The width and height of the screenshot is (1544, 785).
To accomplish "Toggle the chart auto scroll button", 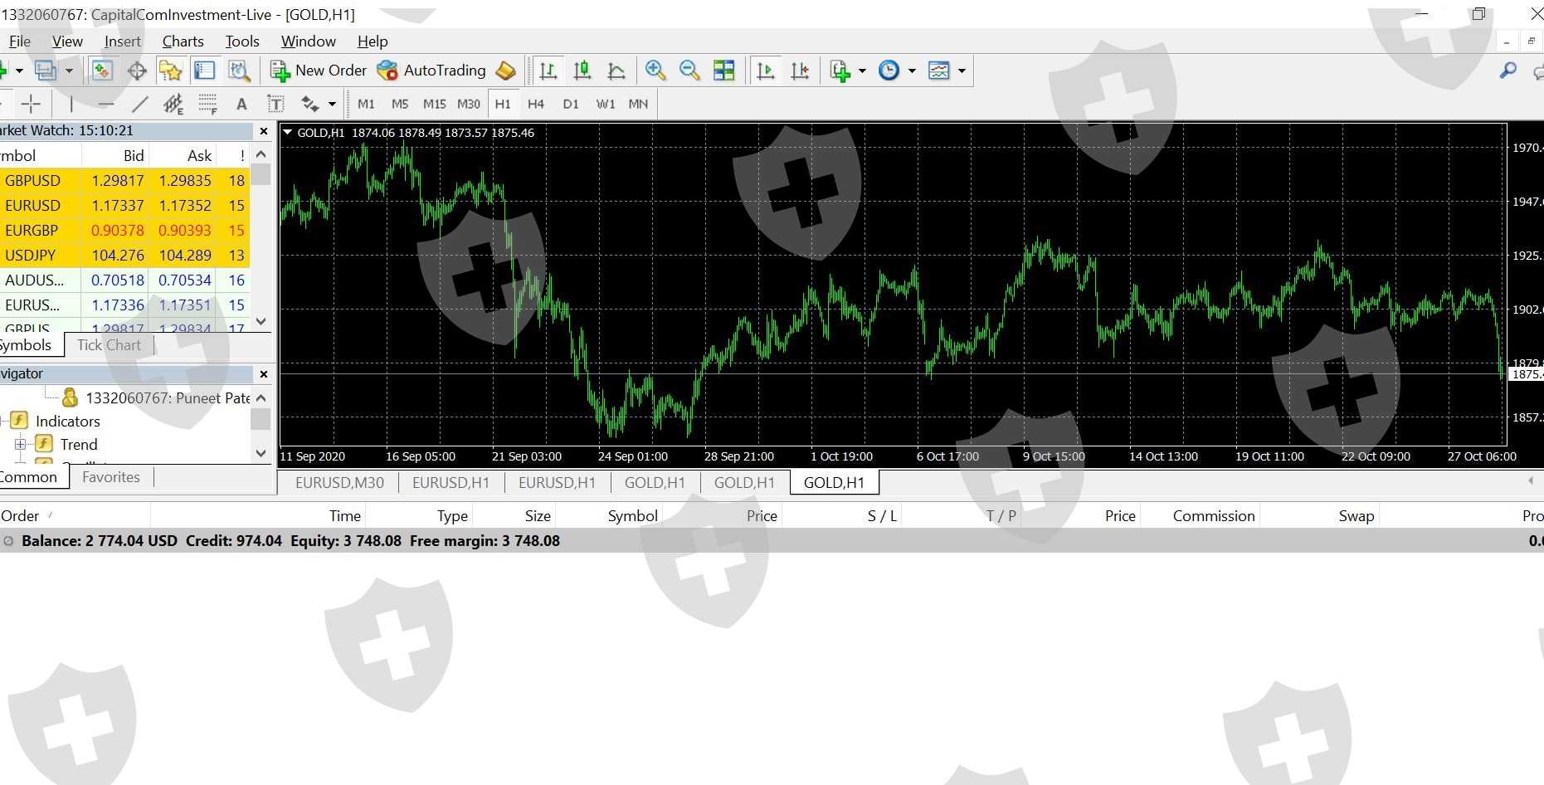I will (766, 71).
